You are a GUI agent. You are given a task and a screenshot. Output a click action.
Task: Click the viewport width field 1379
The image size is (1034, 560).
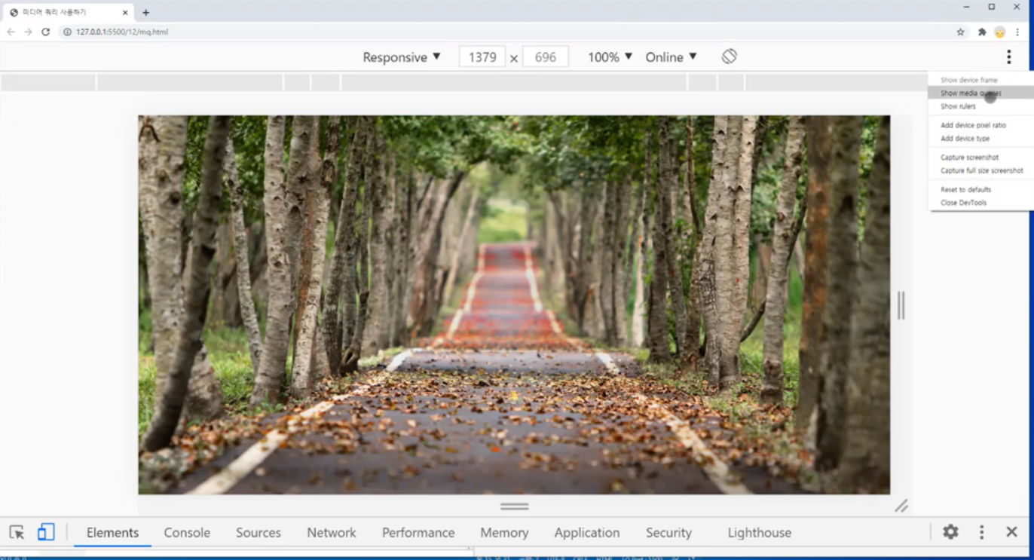pos(482,57)
